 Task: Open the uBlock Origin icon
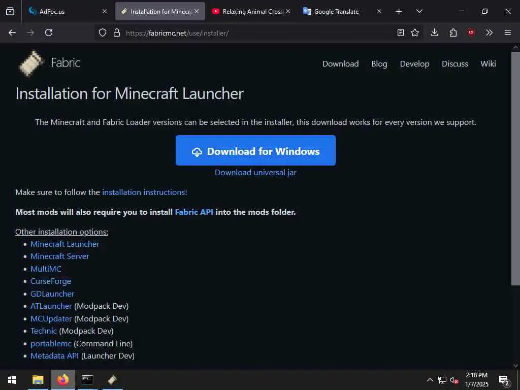(x=471, y=32)
